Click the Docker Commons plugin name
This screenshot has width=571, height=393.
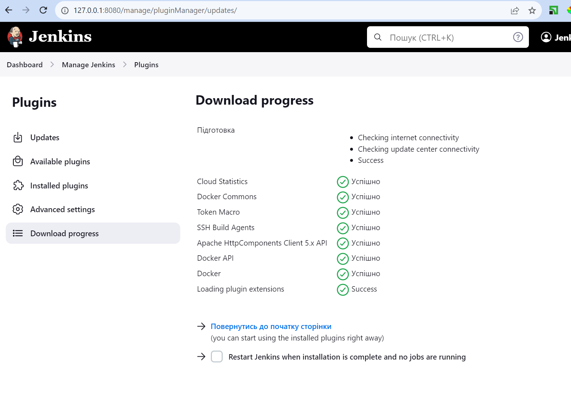pos(227,197)
